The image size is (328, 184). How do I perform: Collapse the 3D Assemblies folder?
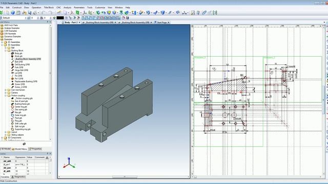(x=2, y=45)
